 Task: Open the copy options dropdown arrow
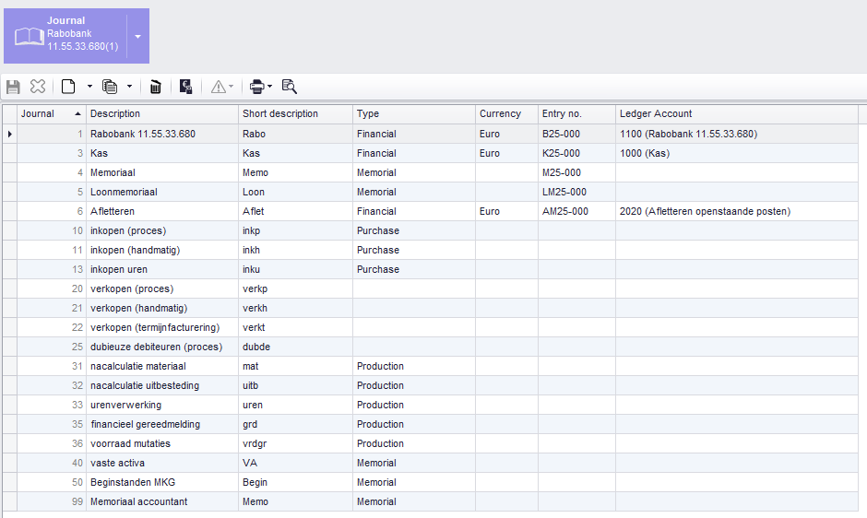129,87
